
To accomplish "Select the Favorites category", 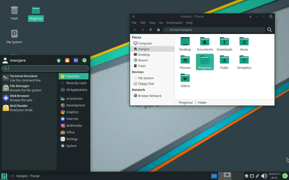I will coord(74,76).
